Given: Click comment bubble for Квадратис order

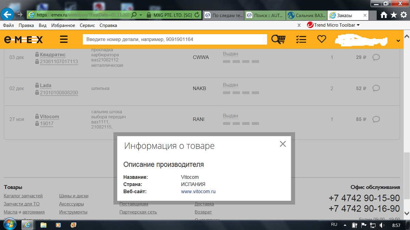Looking at the screenshot, I should tap(376, 57).
